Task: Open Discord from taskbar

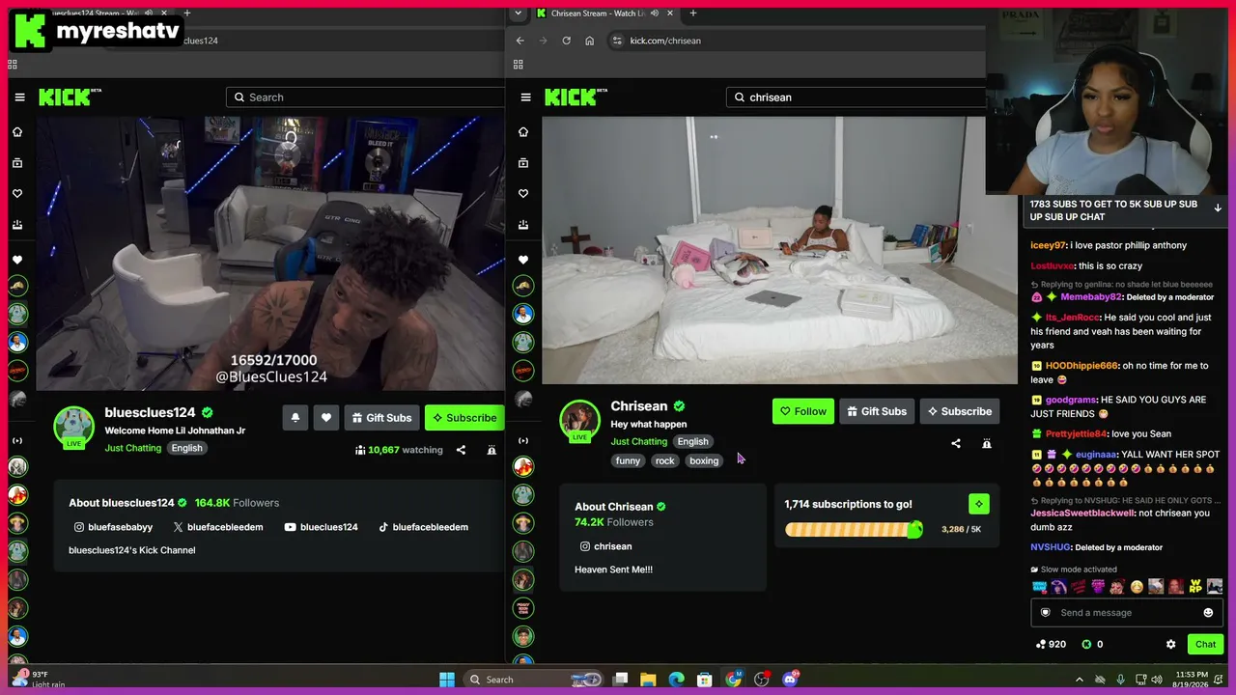Action: [x=790, y=680]
